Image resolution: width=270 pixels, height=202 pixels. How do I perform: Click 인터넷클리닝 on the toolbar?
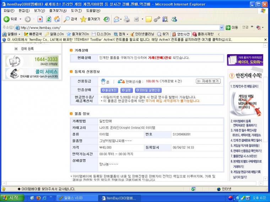pyautogui.click(x=142, y=34)
